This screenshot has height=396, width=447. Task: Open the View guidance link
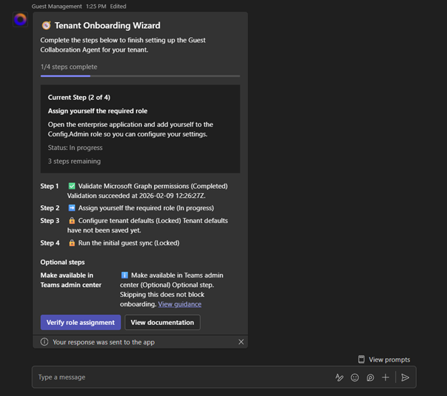coord(179,304)
